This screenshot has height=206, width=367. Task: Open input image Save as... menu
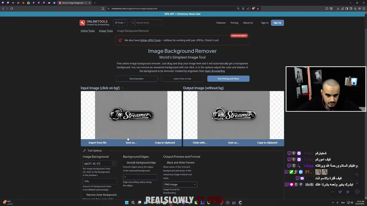point(131,142)
